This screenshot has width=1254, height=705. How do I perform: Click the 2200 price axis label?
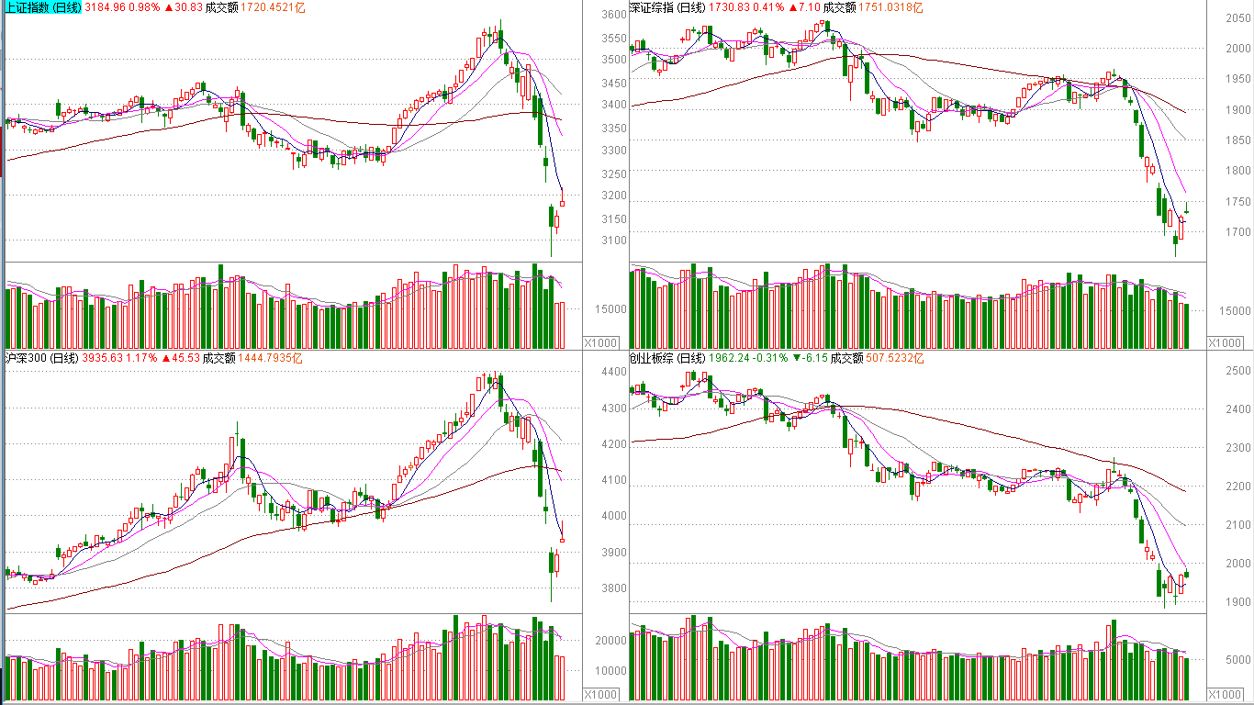[1238, 487]
